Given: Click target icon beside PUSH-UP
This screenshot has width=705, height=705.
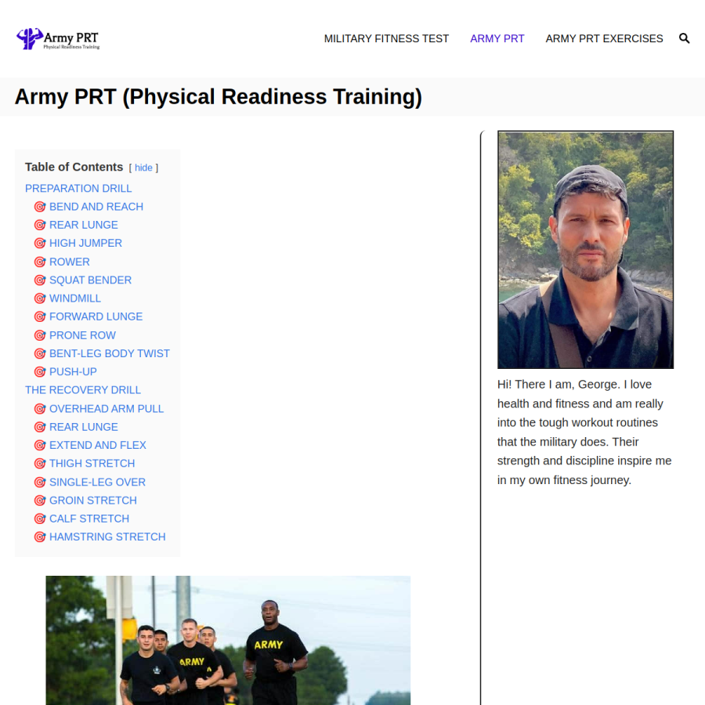Looking at the screenshot, I should [40, 372].
